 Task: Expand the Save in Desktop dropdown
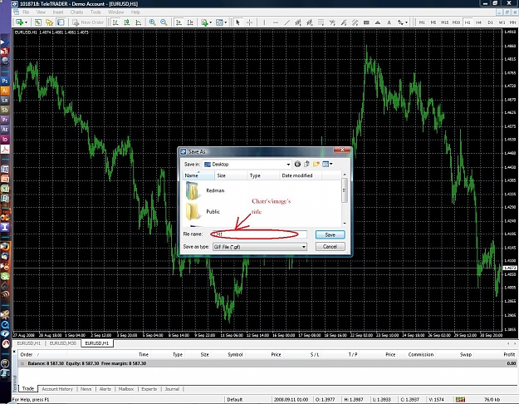click(x=288, y=165)
